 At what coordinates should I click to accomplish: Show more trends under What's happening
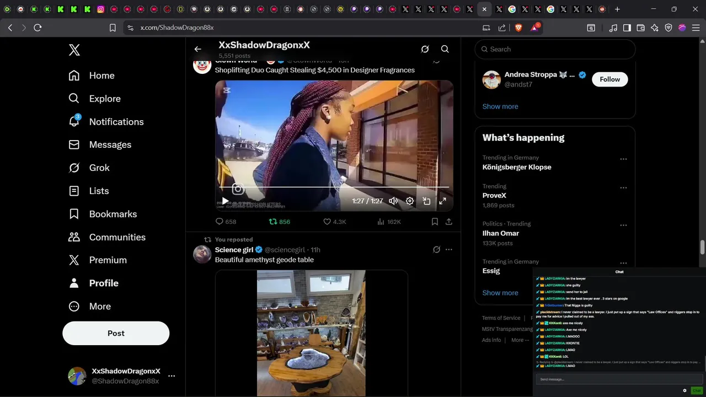tap(500, 293)
